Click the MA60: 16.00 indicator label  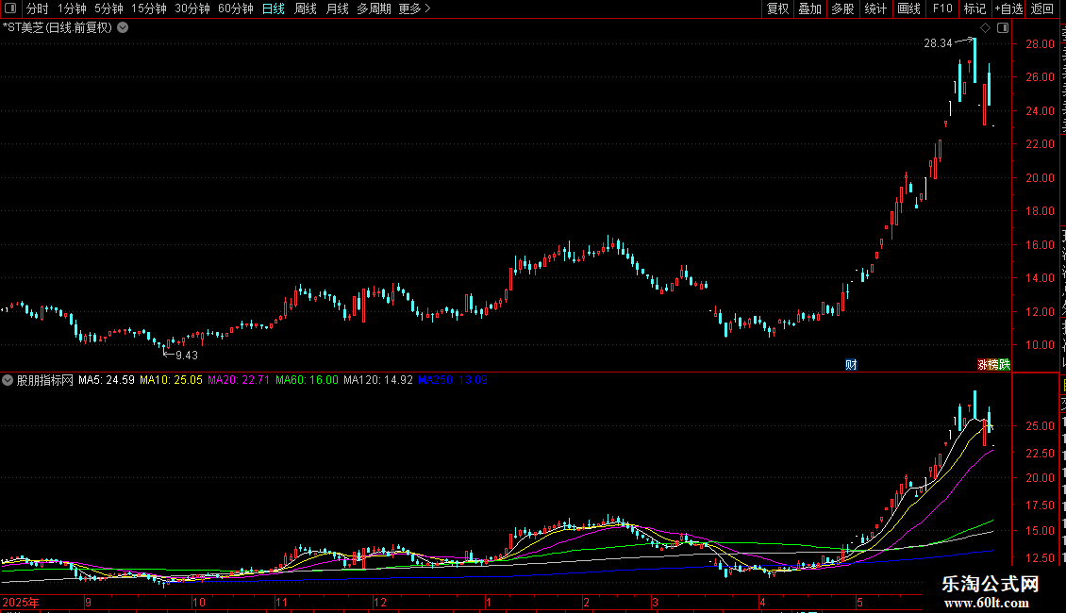pos(307,380)
